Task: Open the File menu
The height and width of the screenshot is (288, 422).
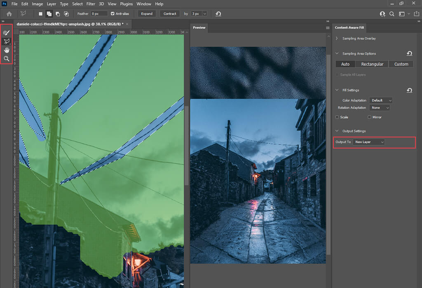Action: 14,4
